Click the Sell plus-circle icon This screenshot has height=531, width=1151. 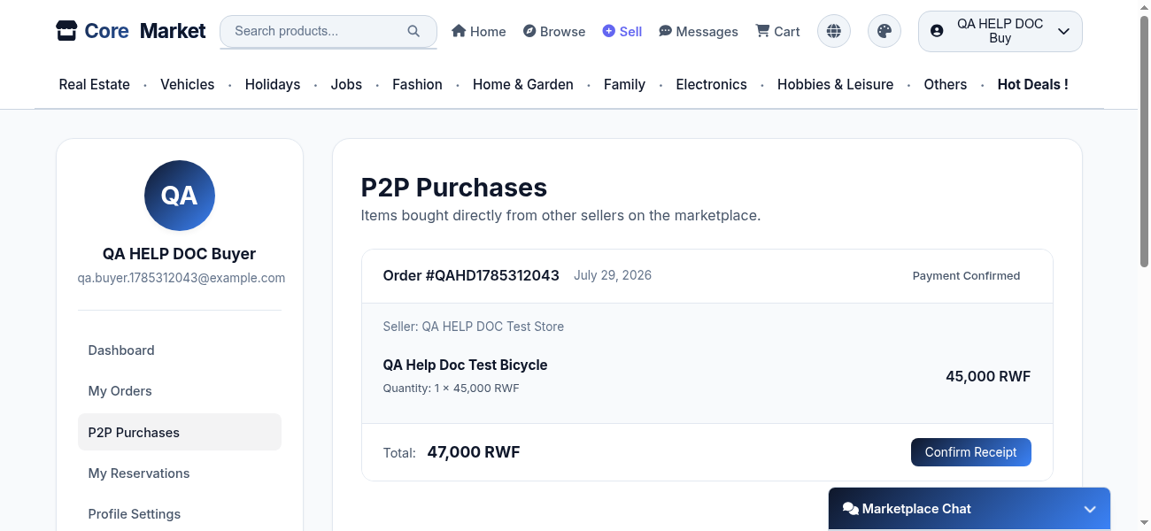coord(608,31)
